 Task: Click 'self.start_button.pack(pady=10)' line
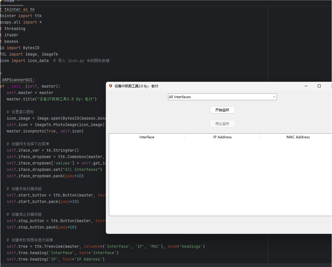pyautogui.click(x=43, y=201)
